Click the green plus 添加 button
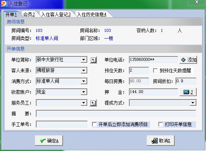206x151 pixels. click(188, 60)
